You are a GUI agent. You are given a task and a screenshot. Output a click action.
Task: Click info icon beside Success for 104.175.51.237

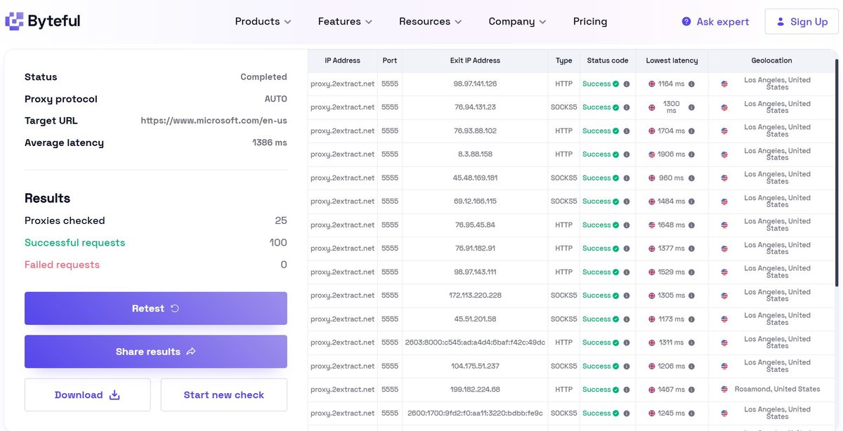click(x=627, y=366)
